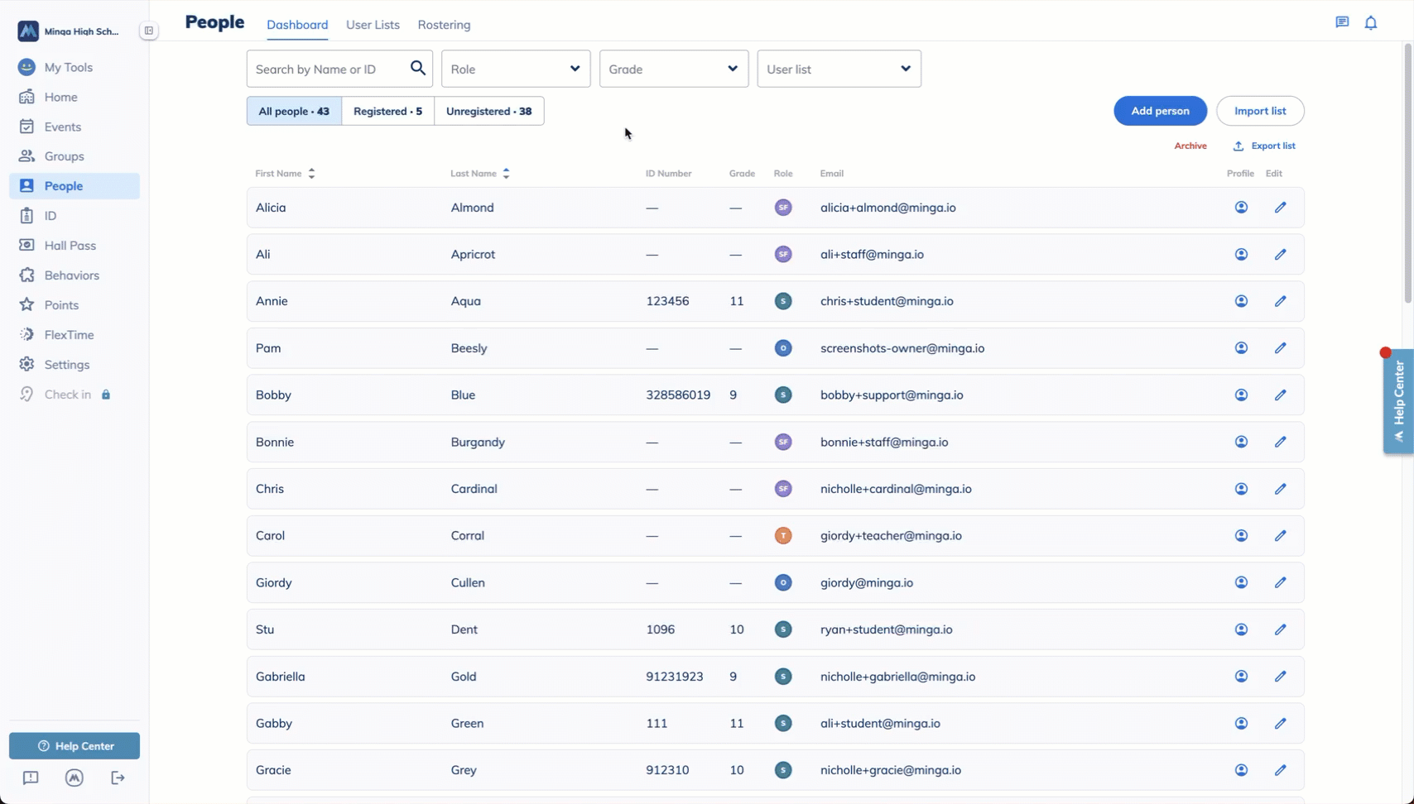
Task: Click the page vertical scrollbar
Action: point(1408,173)
